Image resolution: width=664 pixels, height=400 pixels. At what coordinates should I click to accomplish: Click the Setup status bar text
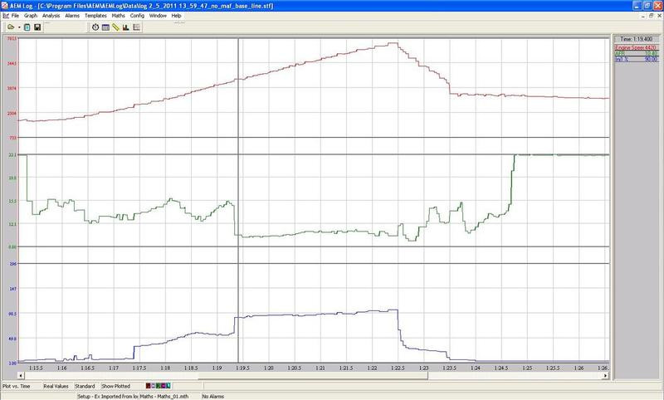coord(108,397)
